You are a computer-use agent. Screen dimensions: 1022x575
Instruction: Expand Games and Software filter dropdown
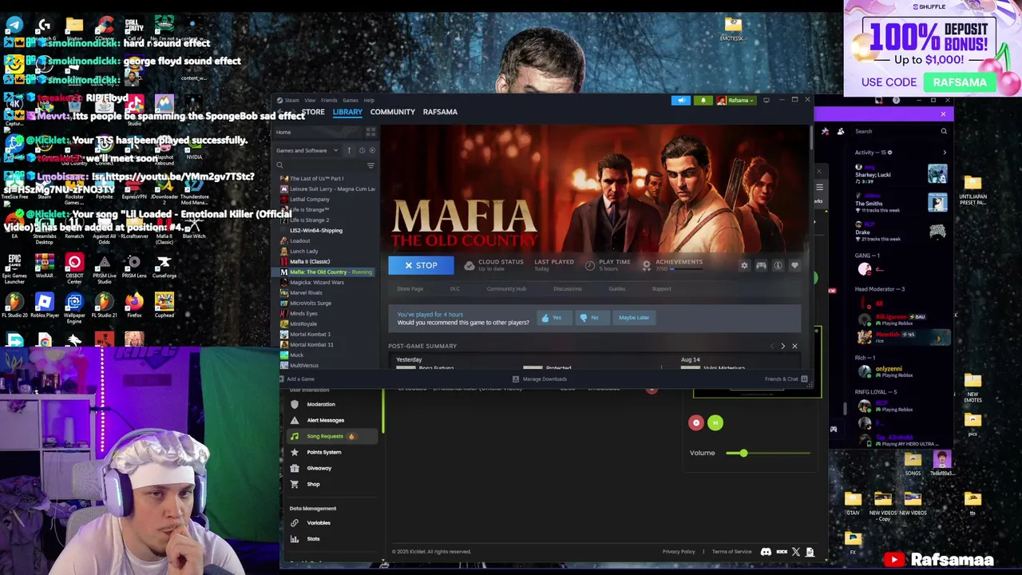point(307,150)
